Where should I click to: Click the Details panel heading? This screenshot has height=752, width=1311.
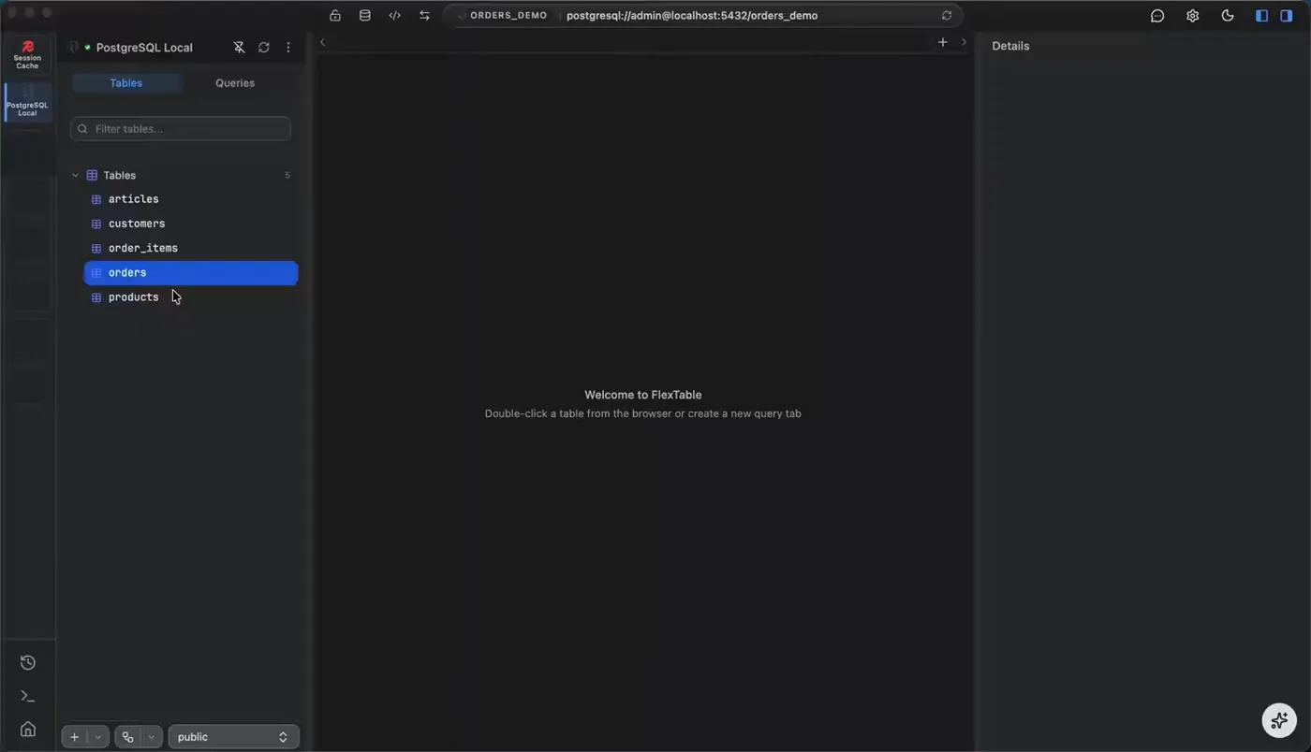coord(1010,46)
